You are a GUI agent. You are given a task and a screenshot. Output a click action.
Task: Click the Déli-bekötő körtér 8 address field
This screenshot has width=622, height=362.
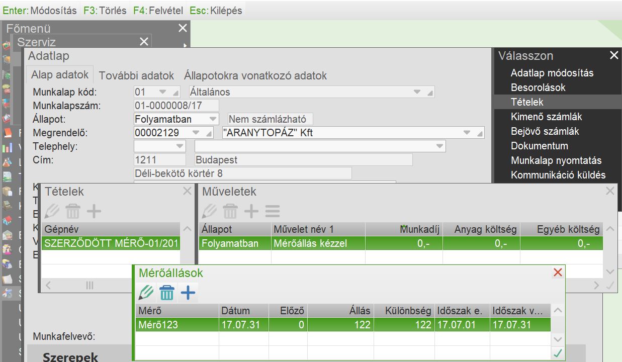point(242,173)
